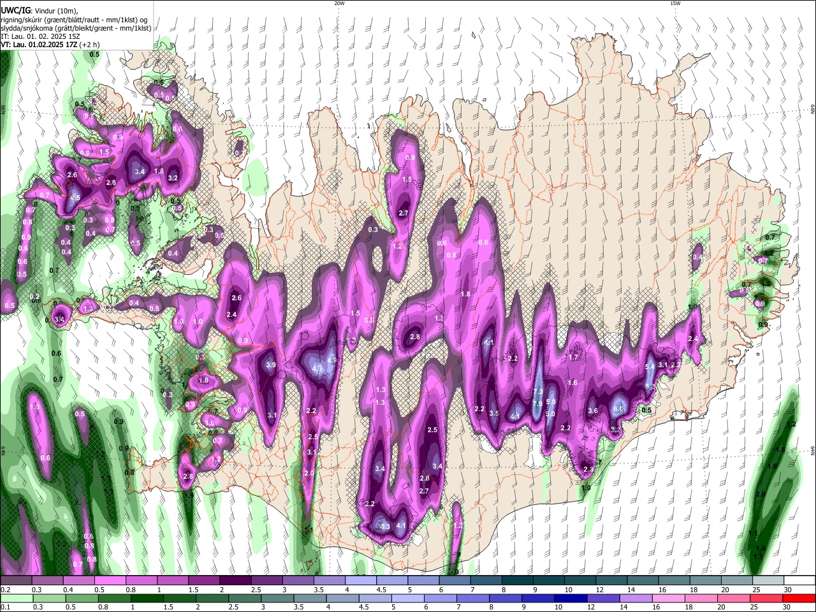Viewport: 816px width, 612px height.
Task: Select the 'slydda/snjókoma' description line
Action: (x=76, y=28)
